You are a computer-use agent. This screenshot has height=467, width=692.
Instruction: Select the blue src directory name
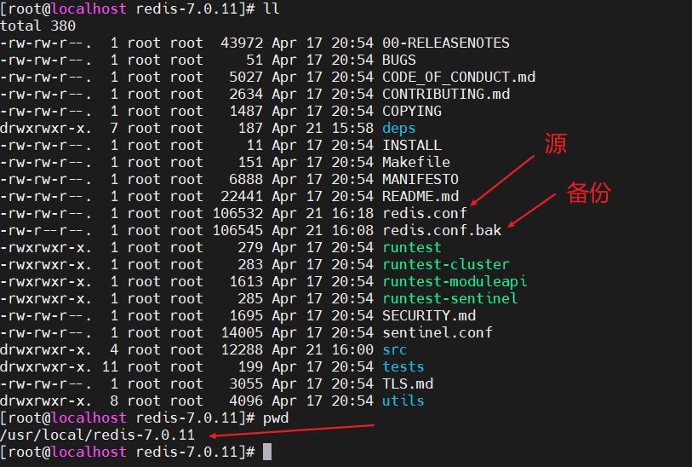pyautogui.click(x=394, y=349)
